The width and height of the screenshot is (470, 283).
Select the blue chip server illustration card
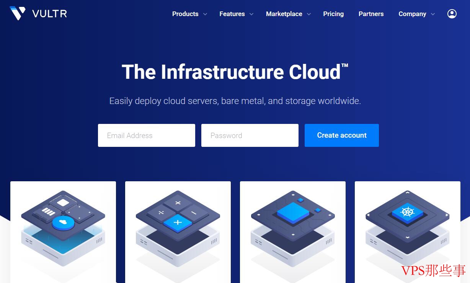click(x=293, y=232)
